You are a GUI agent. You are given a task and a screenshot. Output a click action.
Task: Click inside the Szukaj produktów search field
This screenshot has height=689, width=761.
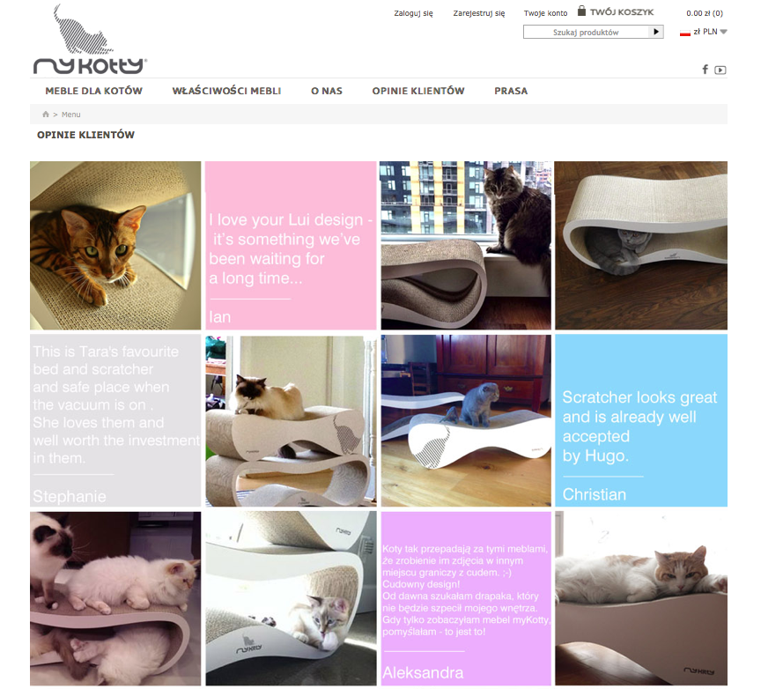tap(586, 32)
